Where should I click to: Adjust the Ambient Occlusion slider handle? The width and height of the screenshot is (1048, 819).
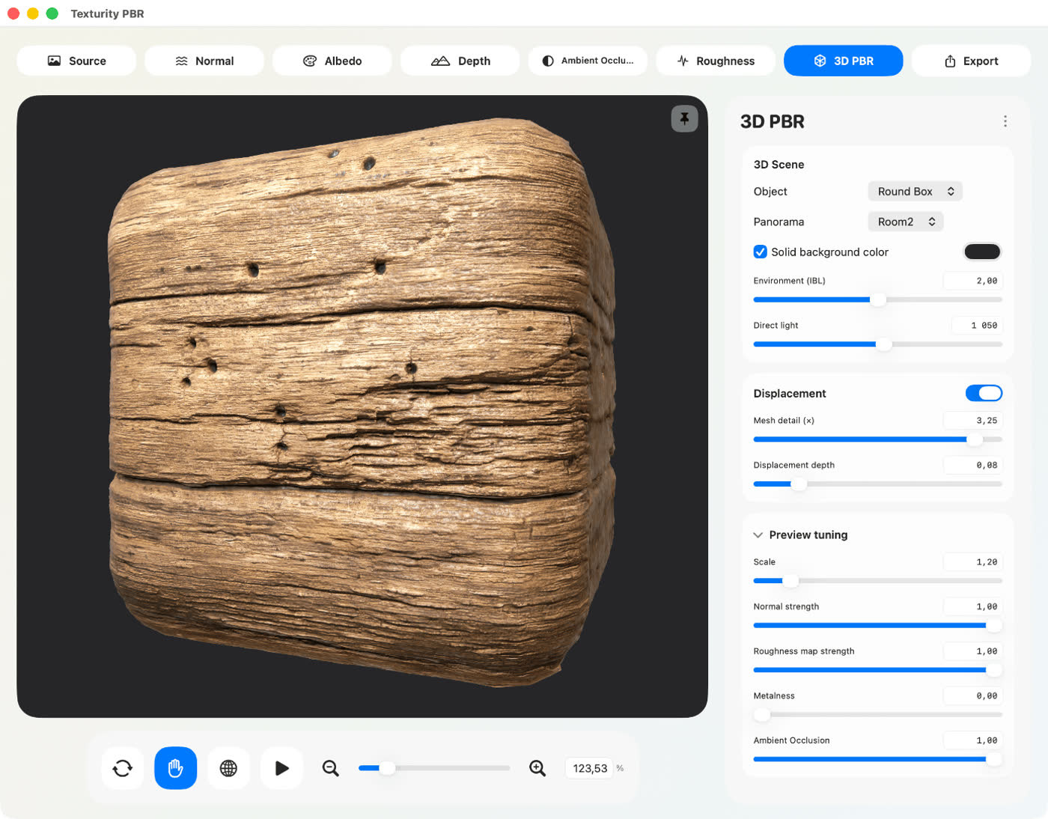[x=993, y=759]
